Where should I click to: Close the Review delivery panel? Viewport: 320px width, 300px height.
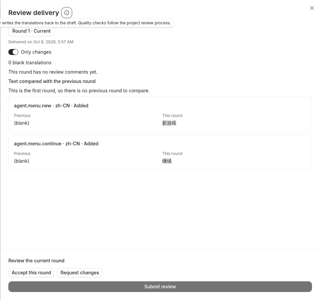coord(312,8)
